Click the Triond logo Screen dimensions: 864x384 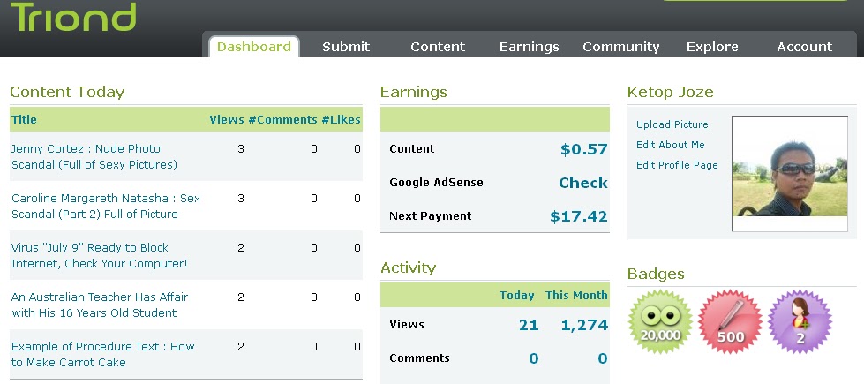pyautogui.click(x=73, y=17)
